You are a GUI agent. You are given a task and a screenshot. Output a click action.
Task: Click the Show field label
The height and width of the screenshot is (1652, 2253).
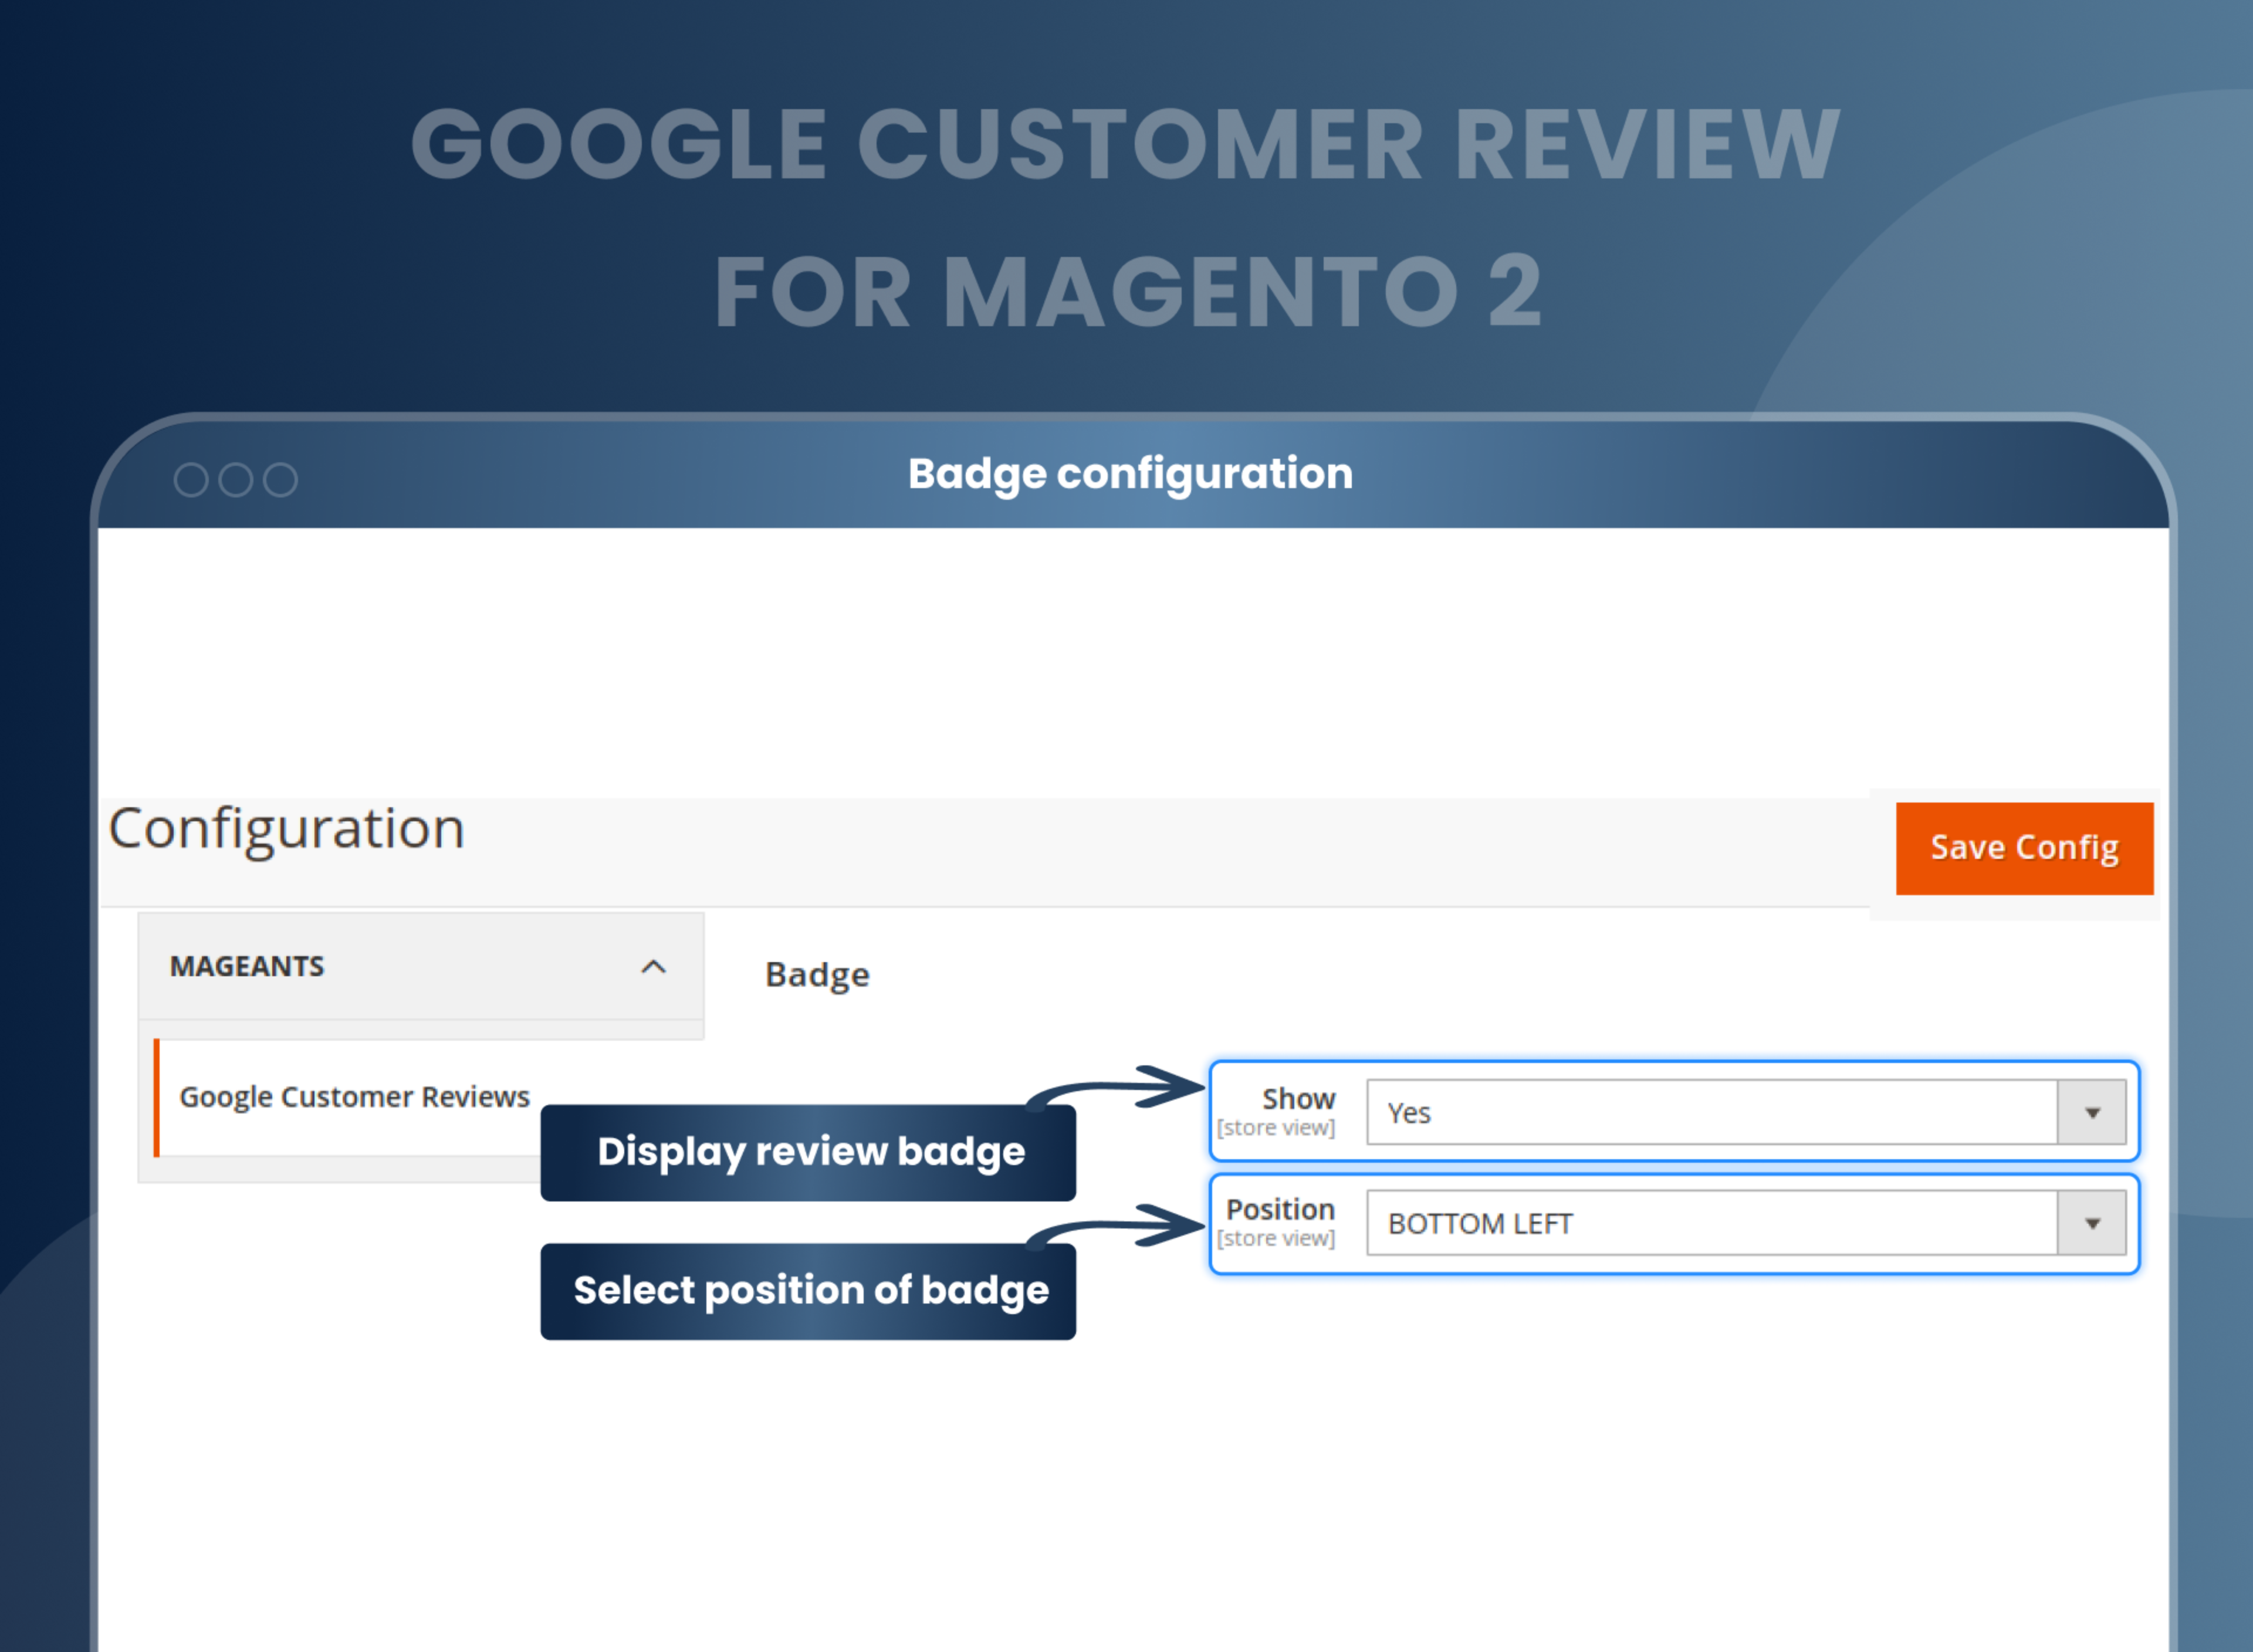[1298, 1099]
